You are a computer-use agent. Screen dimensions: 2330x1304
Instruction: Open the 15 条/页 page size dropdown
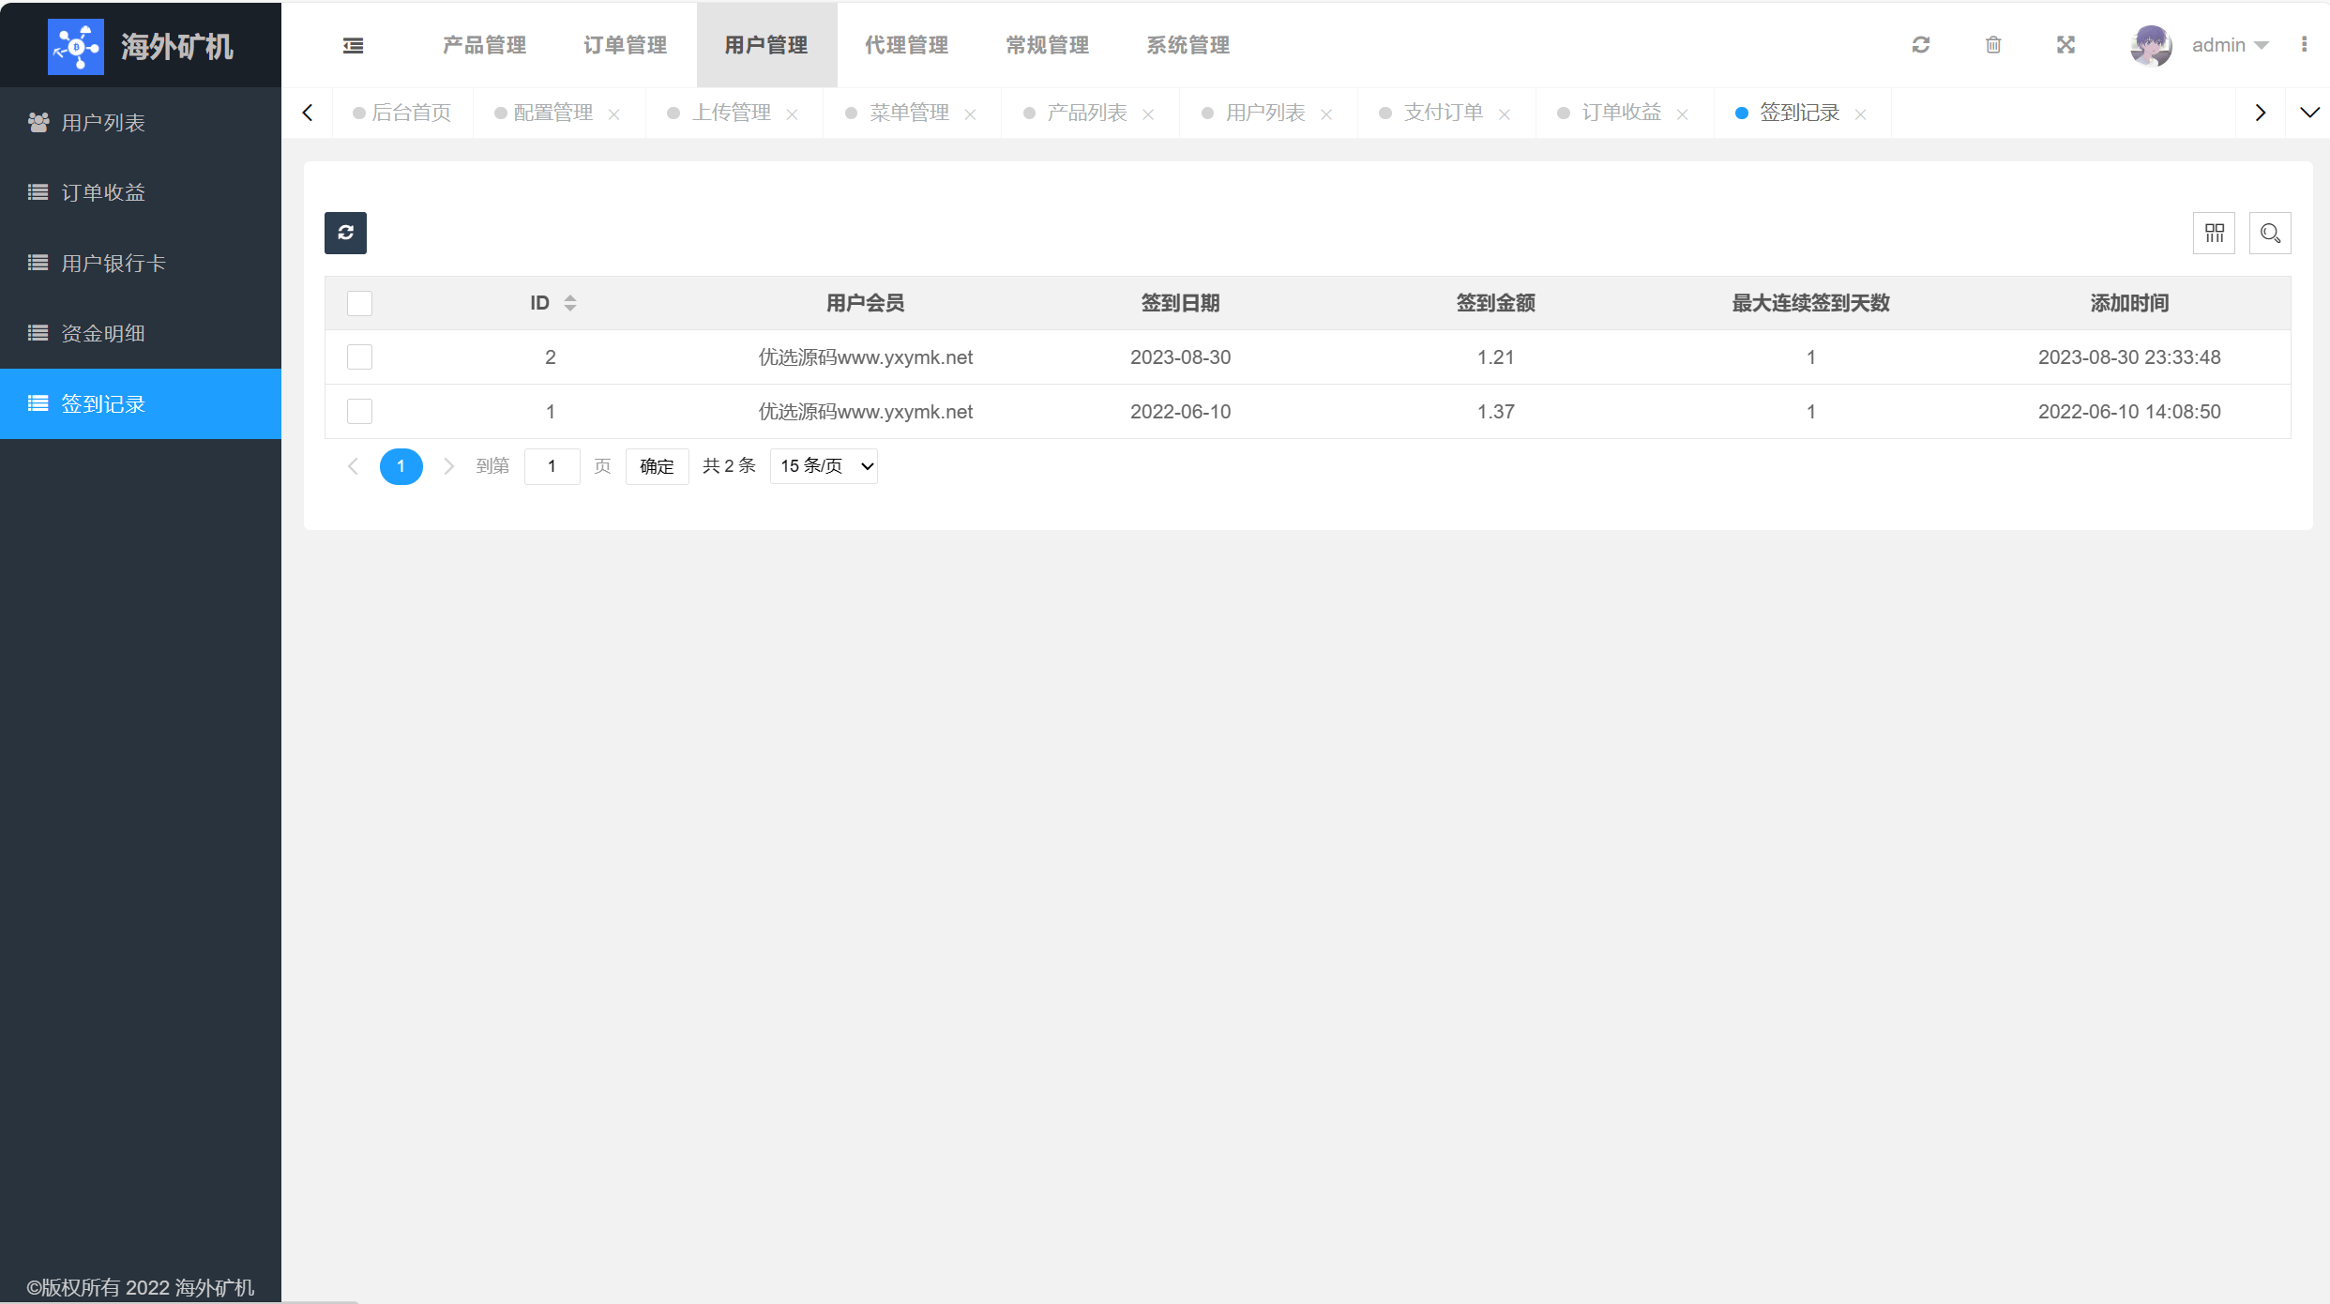824,466
